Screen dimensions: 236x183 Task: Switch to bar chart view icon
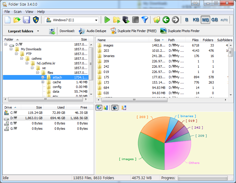pyautogui.click(x=106, y=108)
